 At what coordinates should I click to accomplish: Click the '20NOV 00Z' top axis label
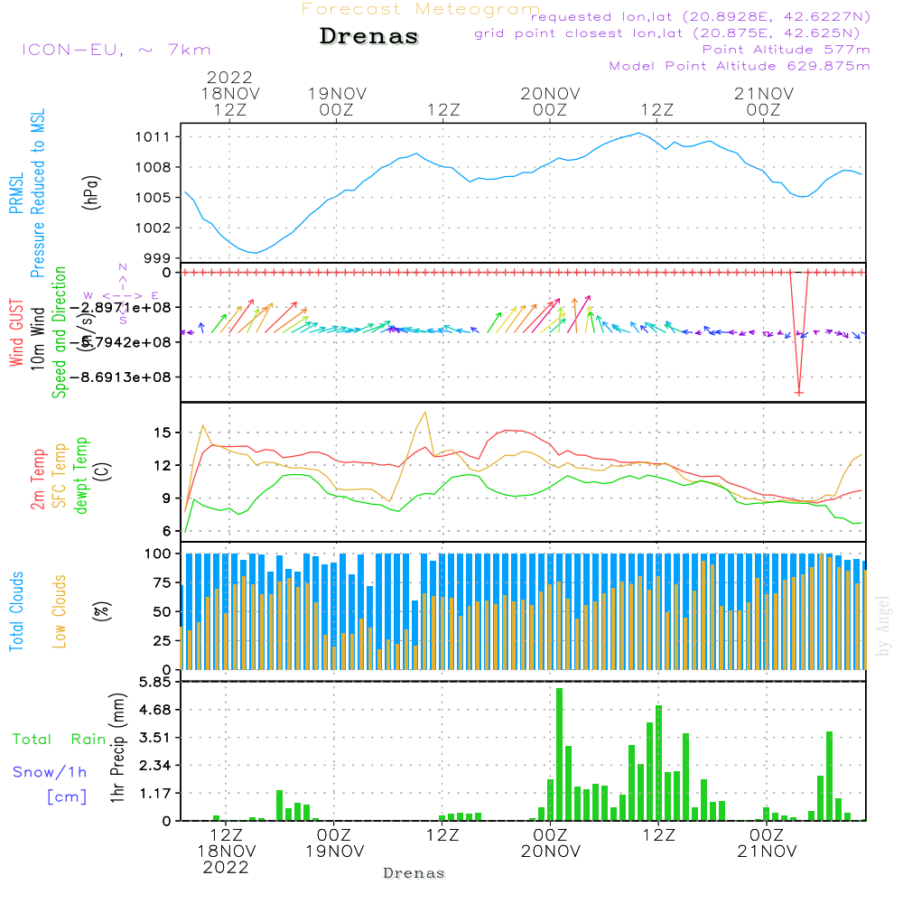click(x=550, y=101)
